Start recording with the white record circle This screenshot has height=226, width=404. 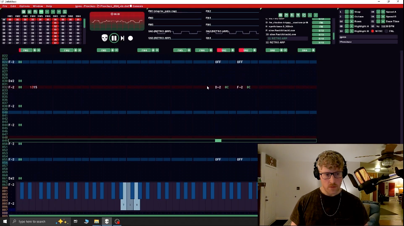[130, 38]
